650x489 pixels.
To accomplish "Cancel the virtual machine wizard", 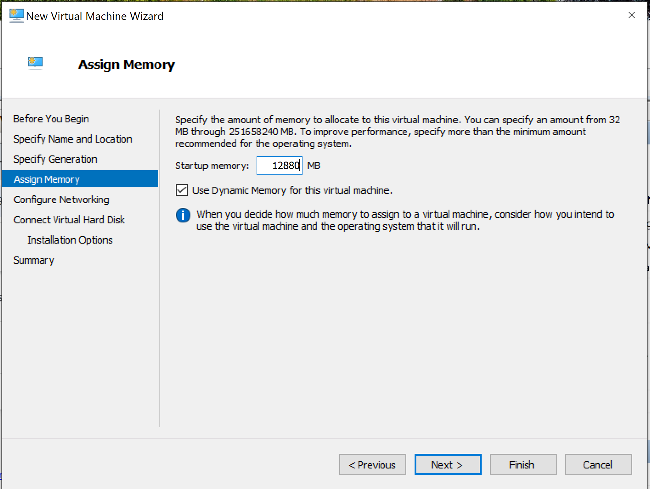I will pos(598,465).
